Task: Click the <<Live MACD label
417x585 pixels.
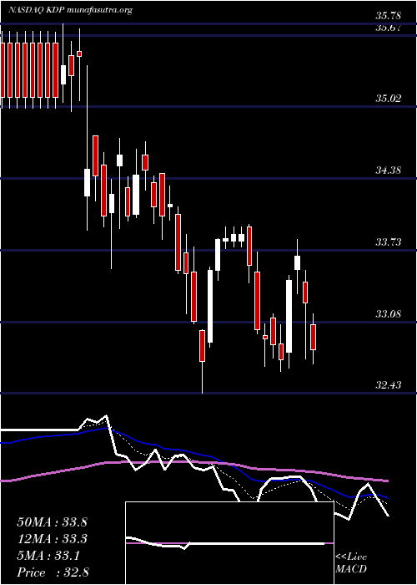Action: (x=351, y=563)
